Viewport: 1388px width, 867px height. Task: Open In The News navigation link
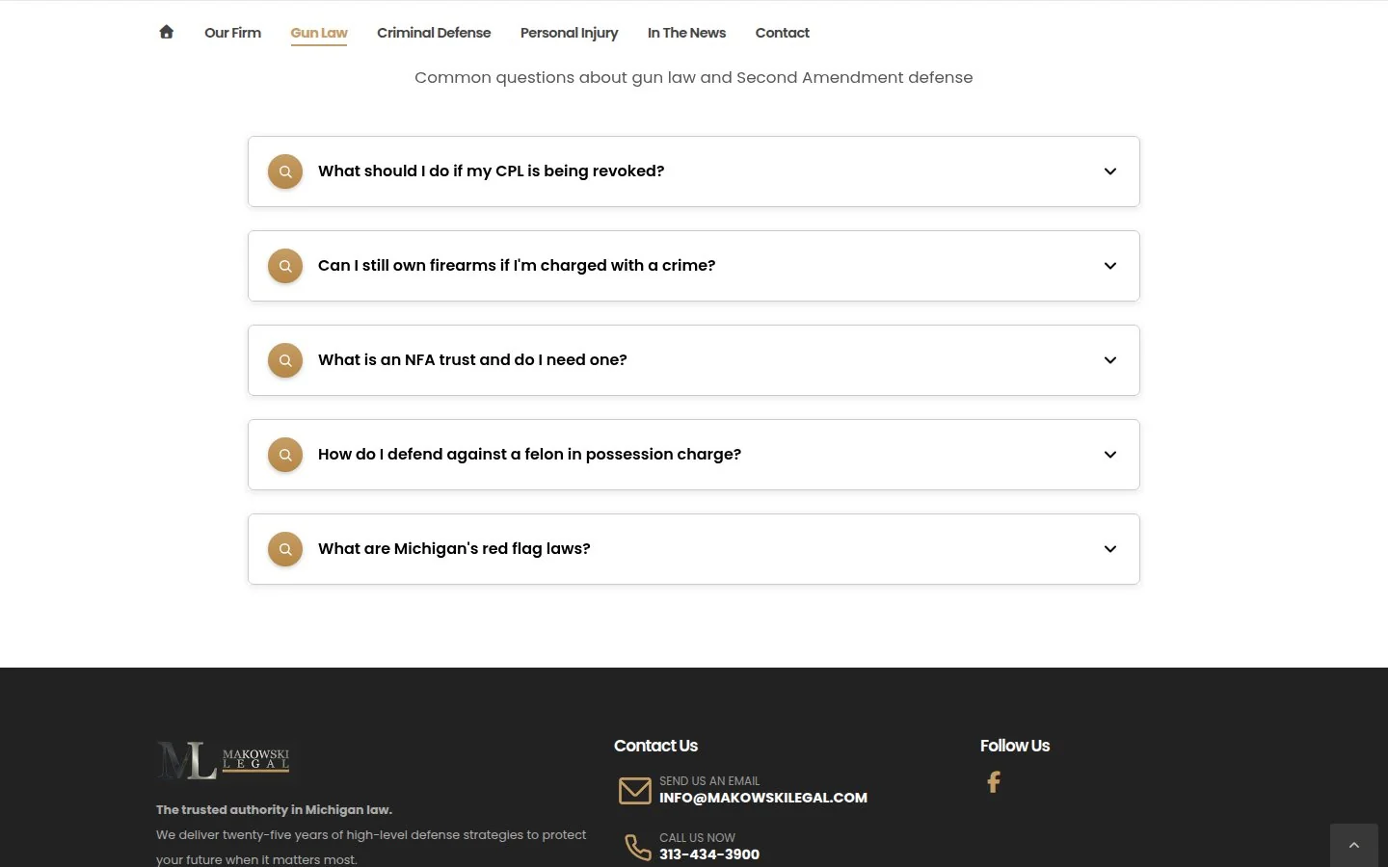pyautogui.click(x=686, y=33)
